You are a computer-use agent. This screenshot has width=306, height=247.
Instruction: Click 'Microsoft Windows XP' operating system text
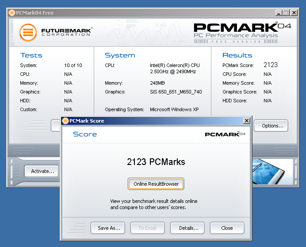(x=174, y=109)
